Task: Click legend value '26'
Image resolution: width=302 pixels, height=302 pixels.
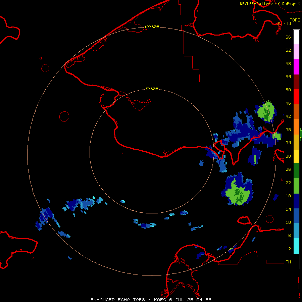Action: (x=288, y=169)
